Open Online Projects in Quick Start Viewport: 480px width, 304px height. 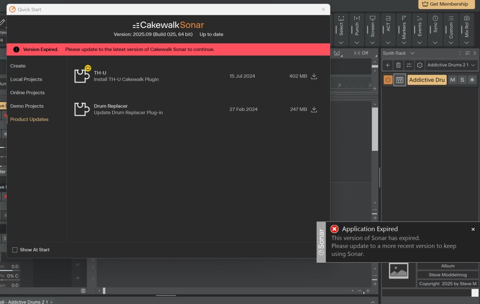pyautogui.click(x=27, y=93)
